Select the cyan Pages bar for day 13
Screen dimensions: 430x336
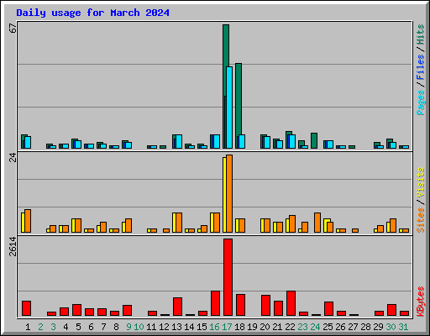(179, 141)
